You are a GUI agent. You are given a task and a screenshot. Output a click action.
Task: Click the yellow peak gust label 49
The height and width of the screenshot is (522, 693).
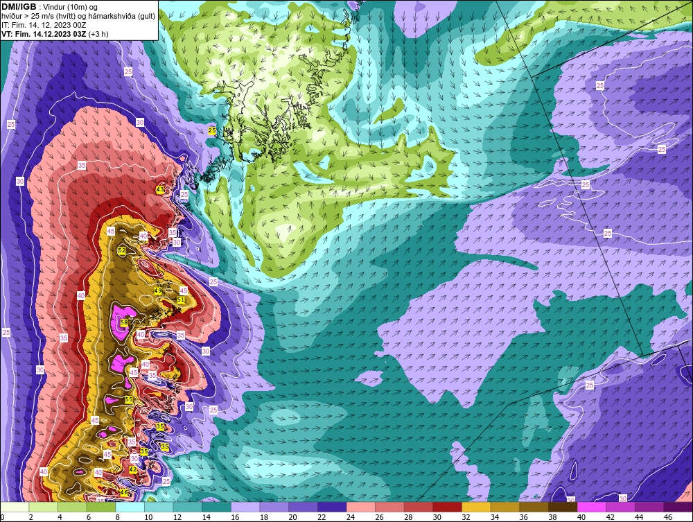158,290
